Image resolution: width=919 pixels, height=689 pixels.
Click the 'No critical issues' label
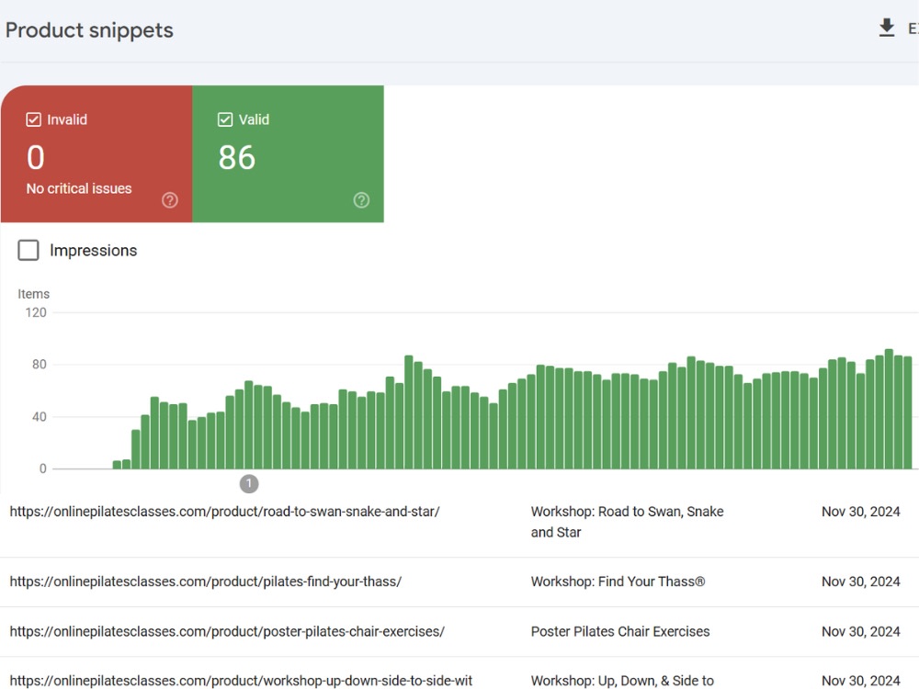click(79, 188)
